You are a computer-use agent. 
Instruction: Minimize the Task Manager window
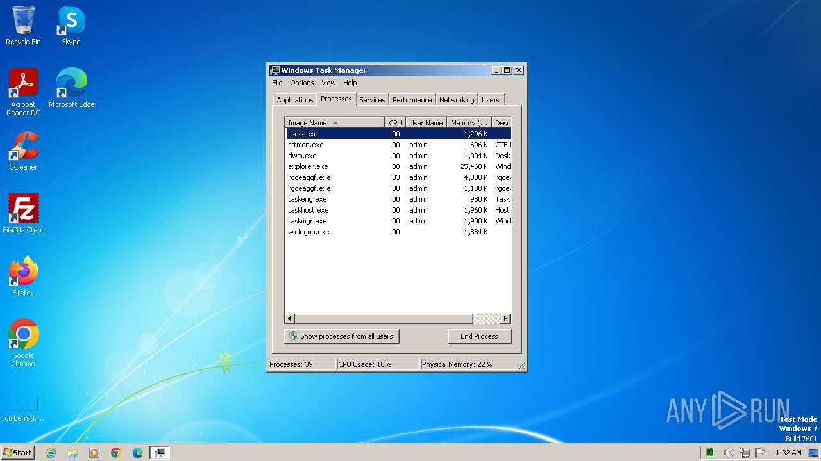(496, 70)
